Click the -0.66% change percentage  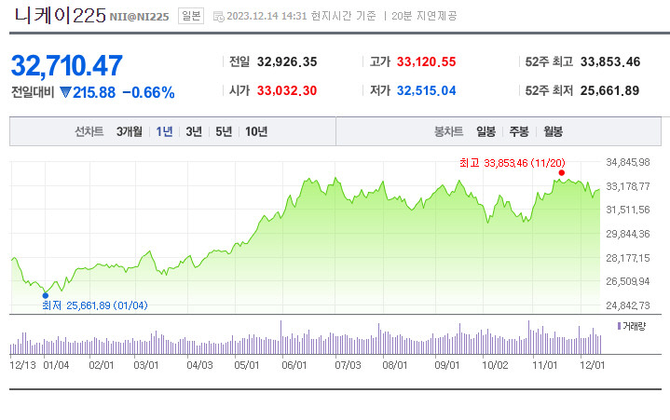click(149, 92)
